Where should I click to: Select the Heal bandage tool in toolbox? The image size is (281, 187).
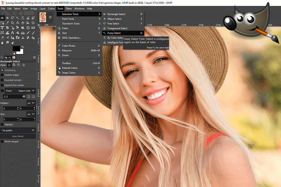(x=28, y=38)
